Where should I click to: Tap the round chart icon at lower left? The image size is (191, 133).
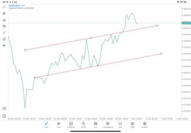point(4,109)
